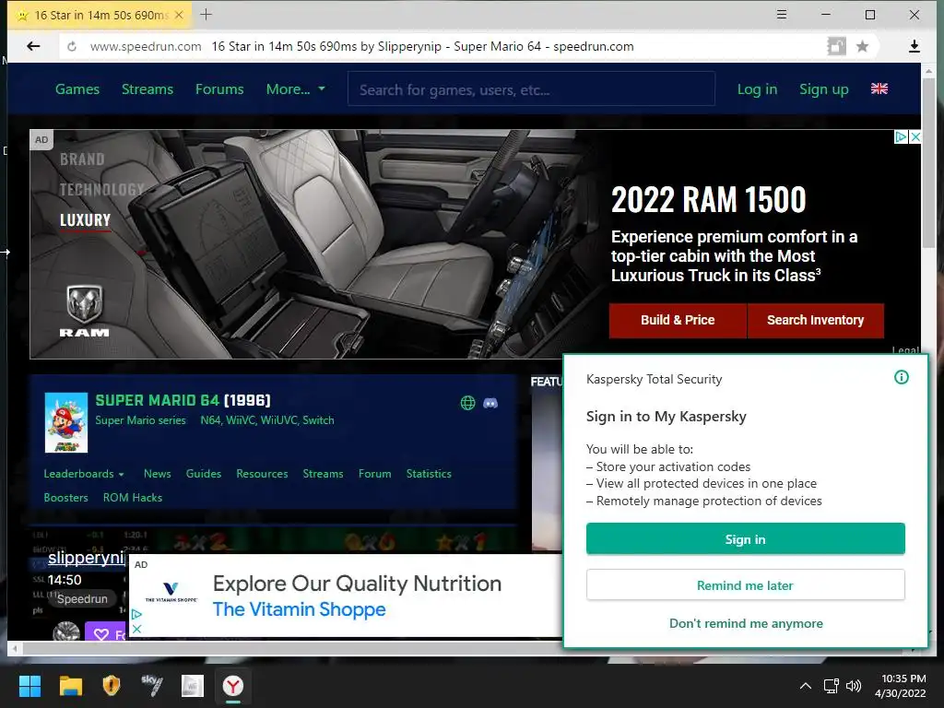Screen dimensions: 944x708
Task: Click the Remind me later button
Action: click(745, 585)
